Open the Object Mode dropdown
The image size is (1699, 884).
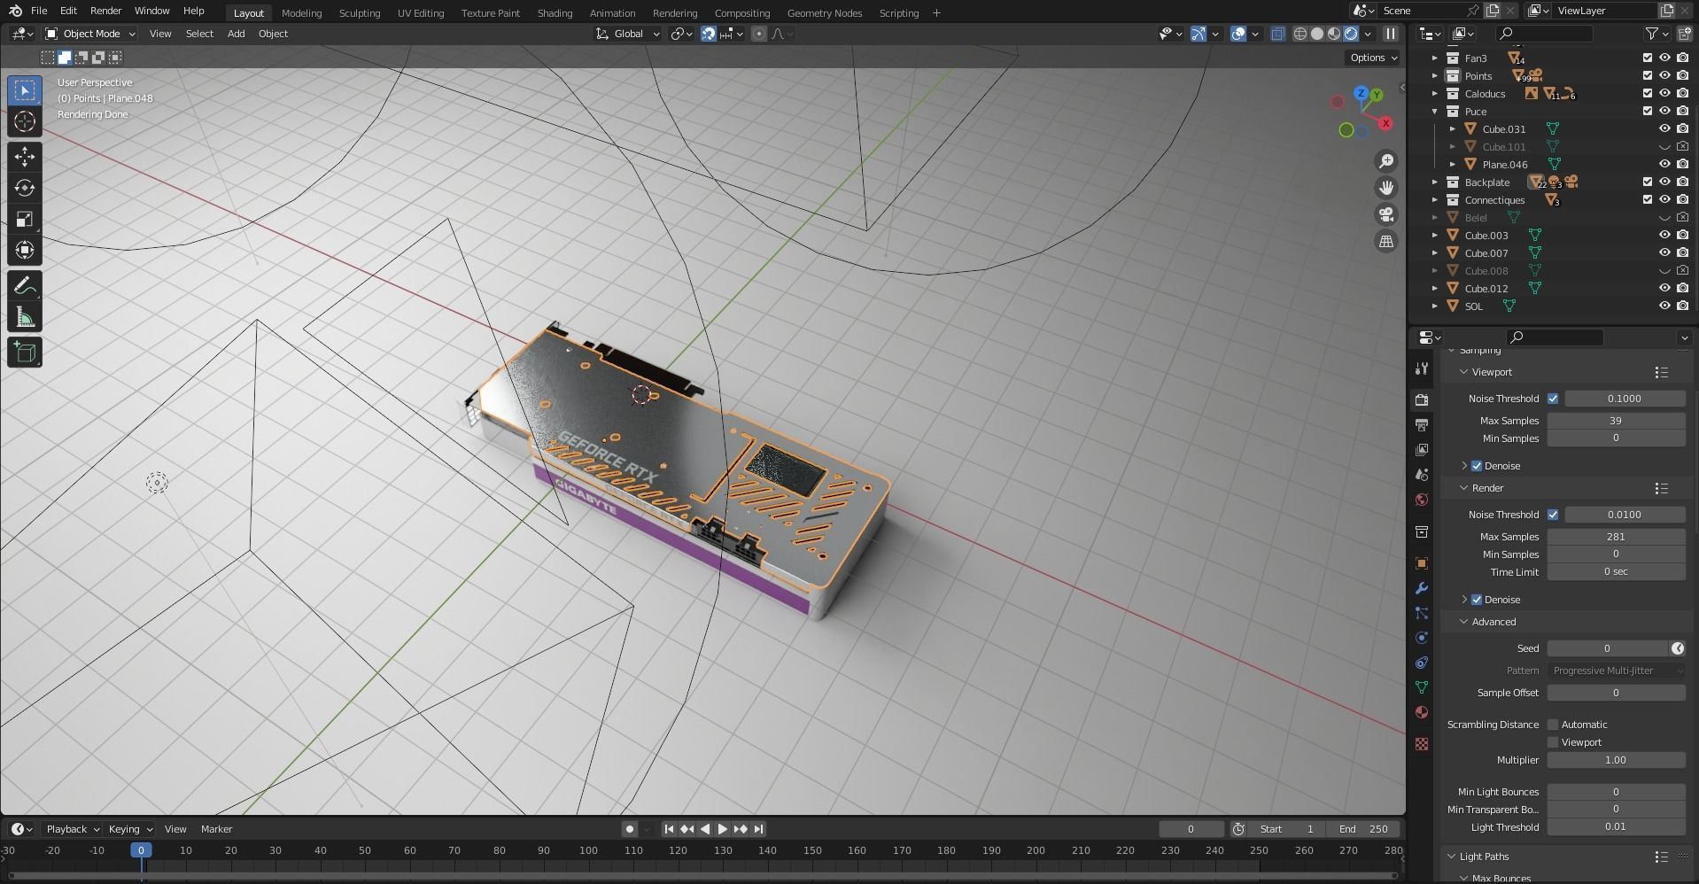pos(90,34)
